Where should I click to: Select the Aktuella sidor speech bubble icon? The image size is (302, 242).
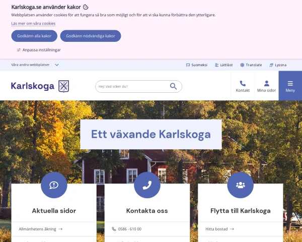(x=54, y=185)
